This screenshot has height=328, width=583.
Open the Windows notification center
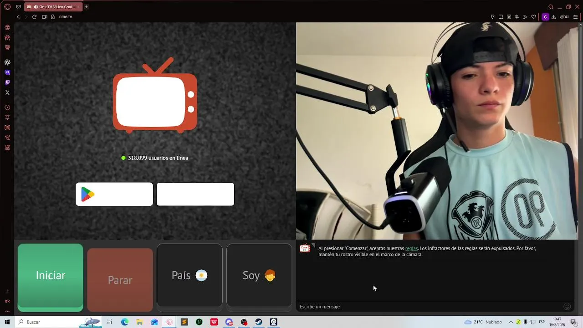point(574,322)
